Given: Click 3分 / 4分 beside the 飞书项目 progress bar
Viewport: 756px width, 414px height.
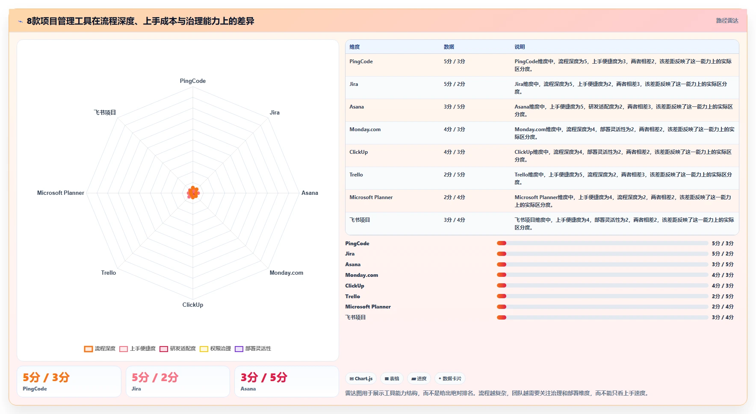Looking at the screenshot, I should [723, 317].
